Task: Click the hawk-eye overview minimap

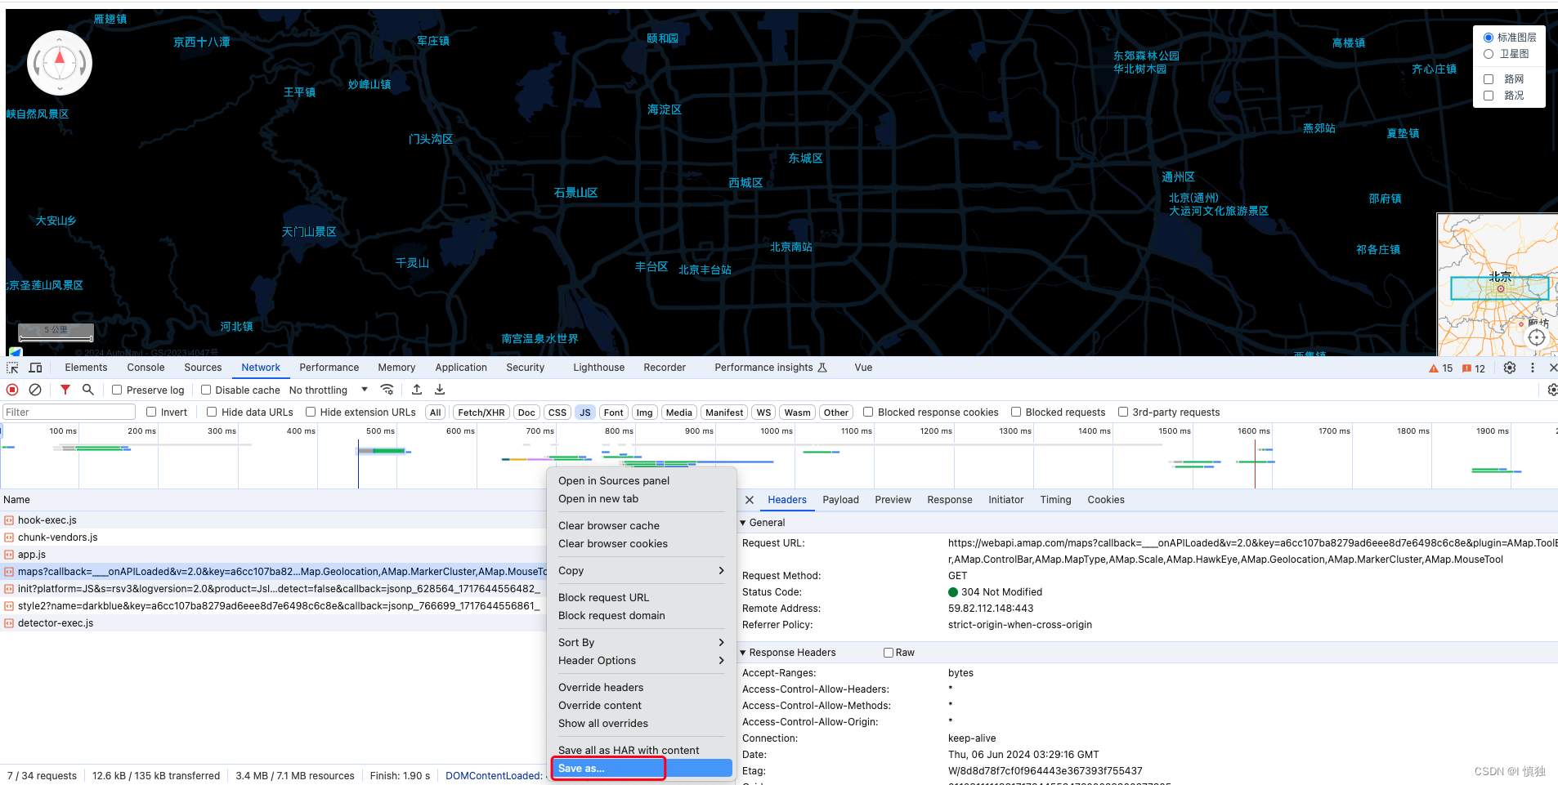Action: coord(1498,285)
